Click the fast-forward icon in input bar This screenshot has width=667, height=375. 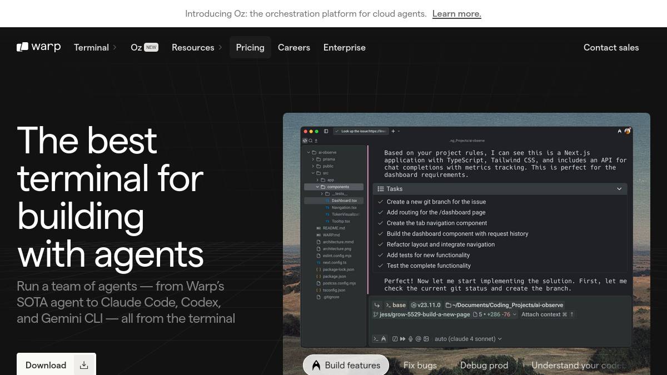(x=402, y=339)
